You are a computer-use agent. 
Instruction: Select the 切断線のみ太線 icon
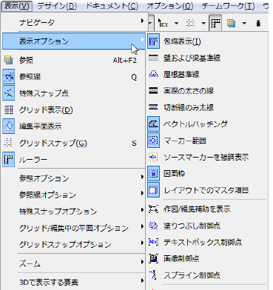153,107
